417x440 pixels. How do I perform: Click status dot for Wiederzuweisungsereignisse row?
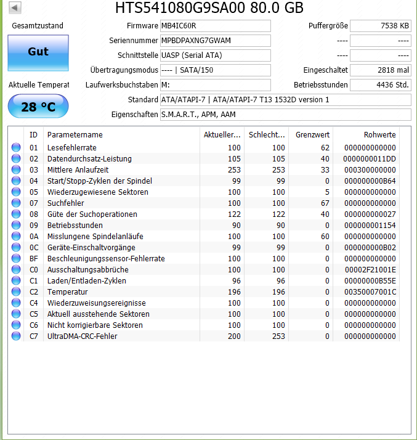pyautogui.click(x=16, y=303)
